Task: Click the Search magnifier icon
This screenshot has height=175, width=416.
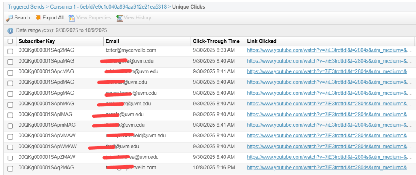Action: pos(10,18)
